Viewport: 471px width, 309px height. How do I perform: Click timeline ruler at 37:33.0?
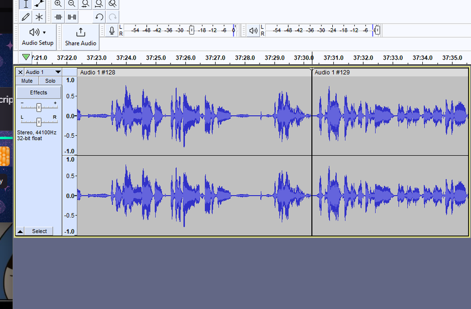coord(393,58)
